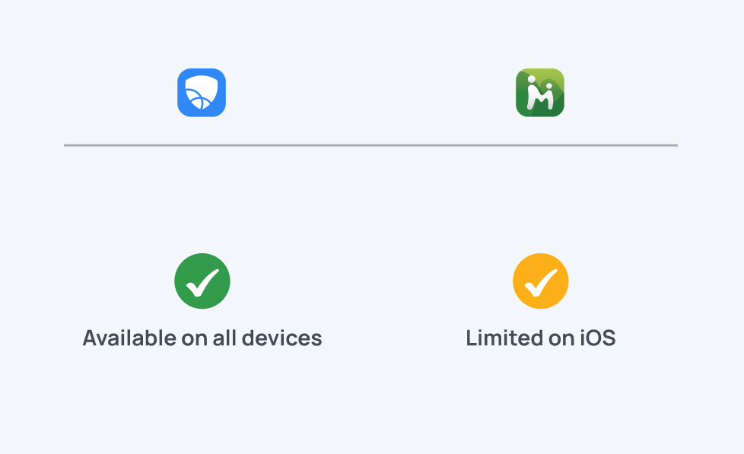The image size is (744, 454).
Task: Click the blue shield app icon
Action: 202,93
